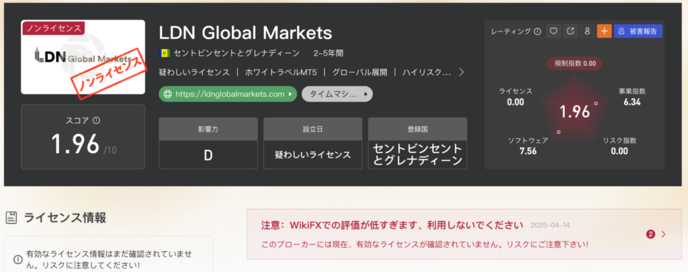
Task: Click the 影響力 D card
Action: (208, 143)
